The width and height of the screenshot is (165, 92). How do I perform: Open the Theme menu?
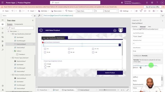tap(70, 11)
